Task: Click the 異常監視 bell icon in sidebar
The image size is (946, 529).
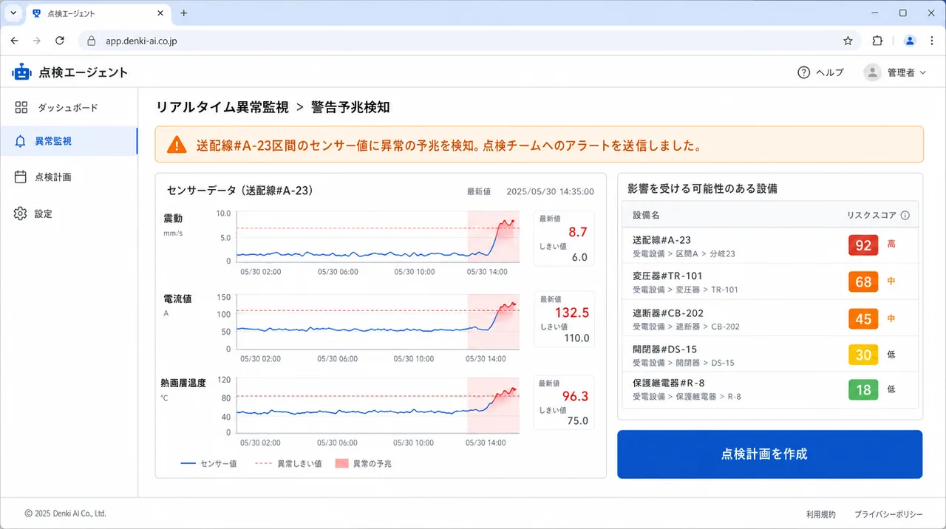Action: click(x=21, y=141)
